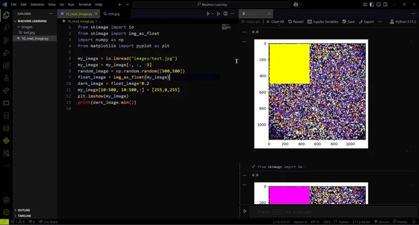
Task: Execute the interactive input with run arrow
Action: pos(245,211)
